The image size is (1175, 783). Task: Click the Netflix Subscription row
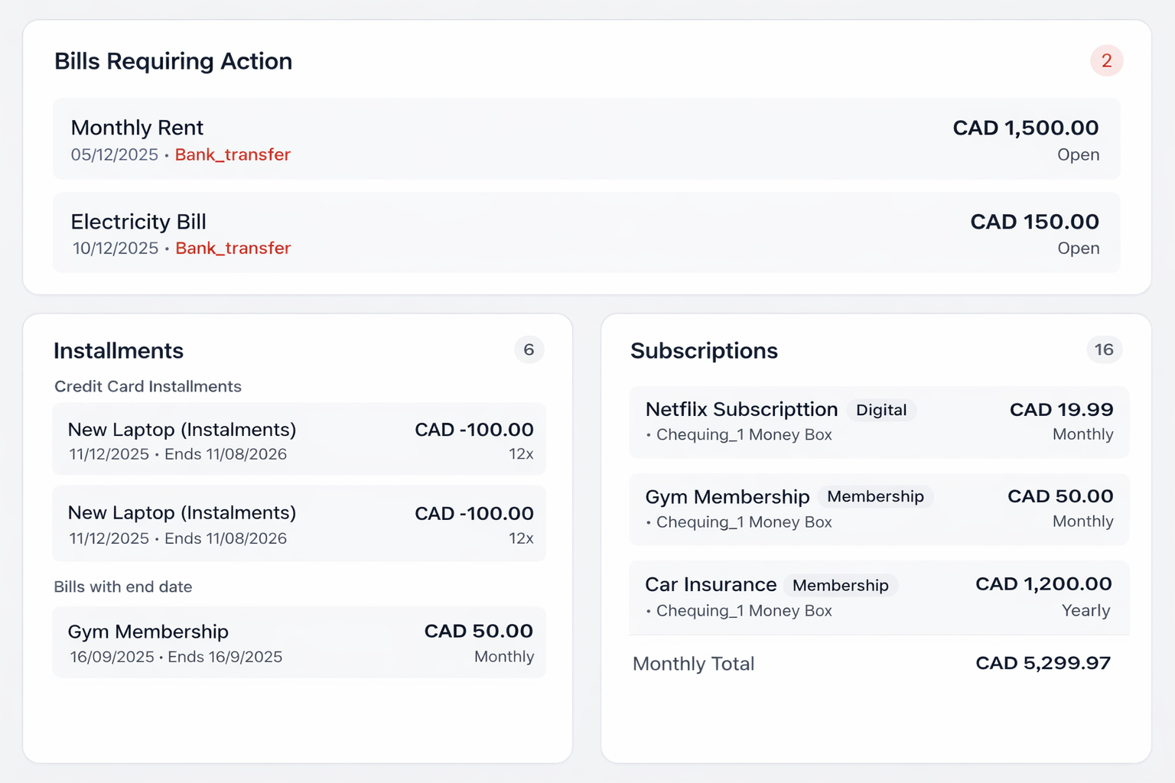tap(878, 422)
